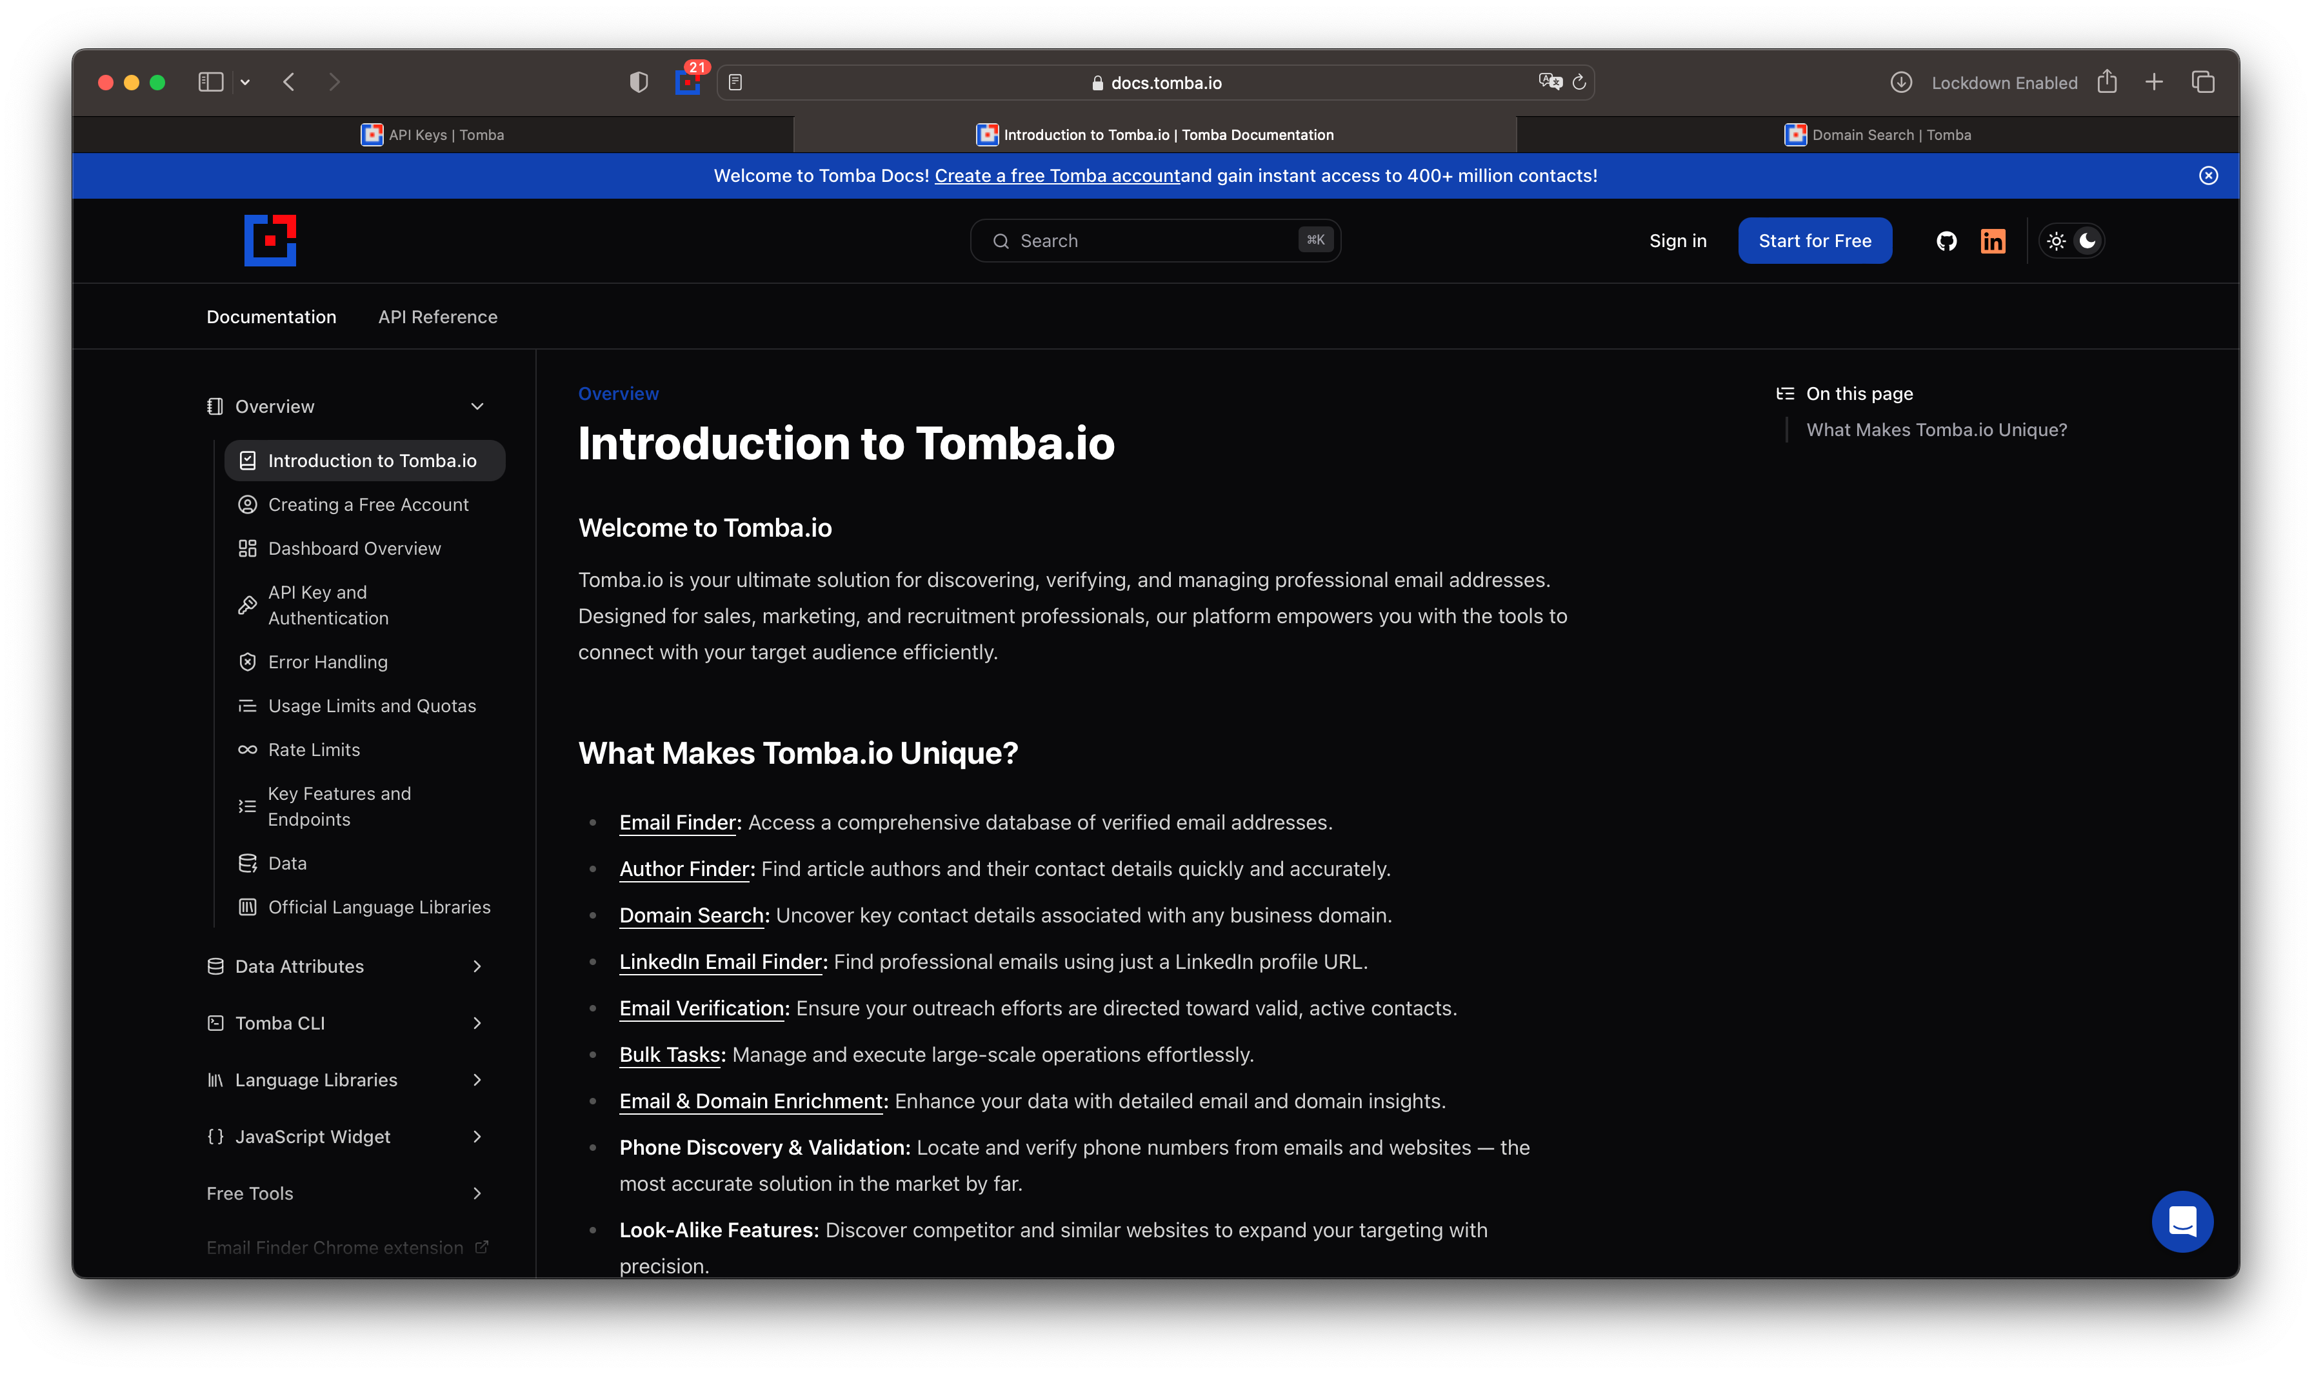The width and height of the screenshot is (2312, 1374).
Task: Toggle Safari sidebar button
Action: [210, 83]
